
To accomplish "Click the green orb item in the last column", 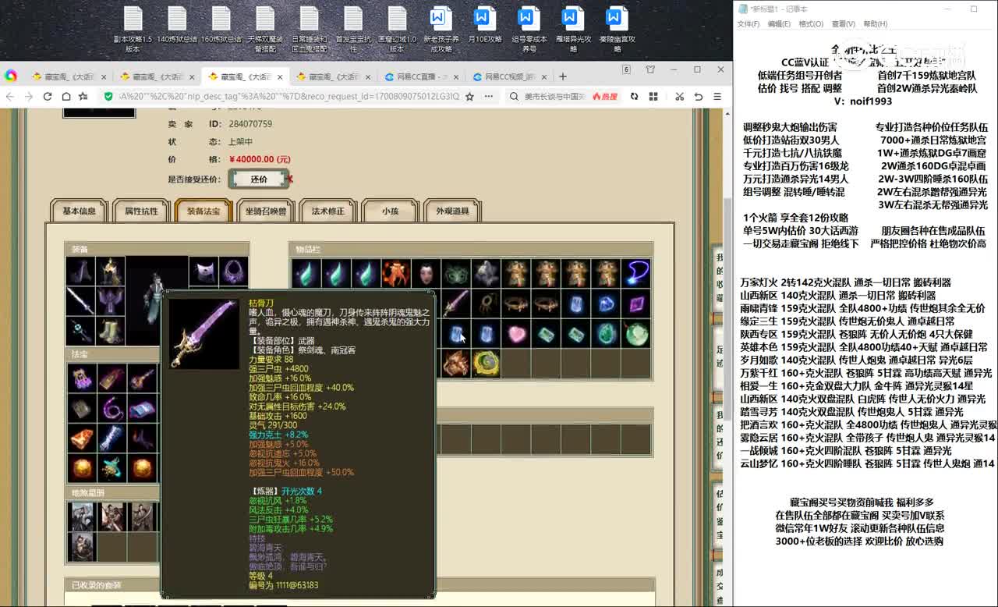I will (637, 335).
